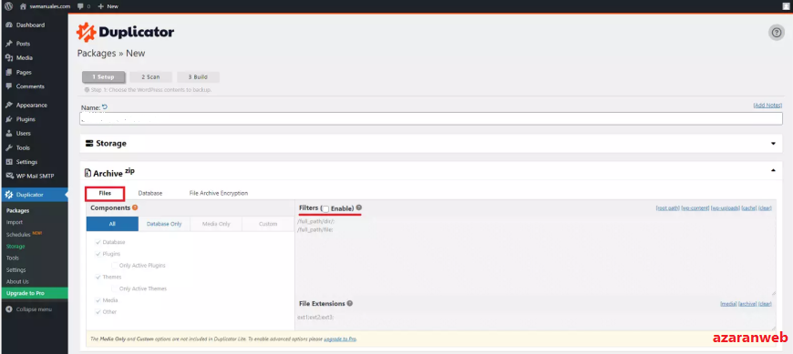Reset package name with refresh icon
Viewport: 793px width, 354px height.
pyautogui.click(x=105, y=107)
